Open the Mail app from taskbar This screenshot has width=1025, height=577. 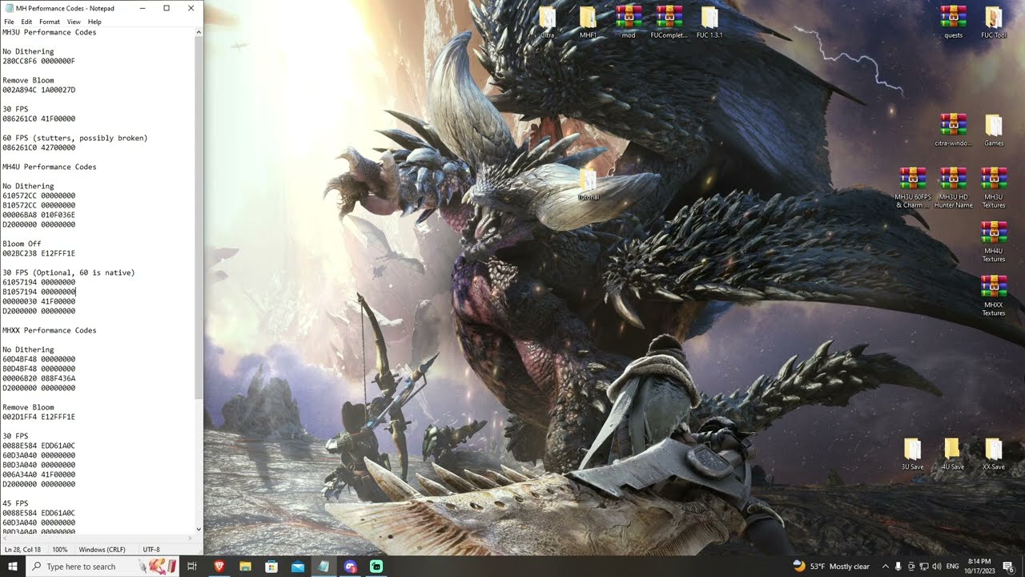tap(298, 567)
